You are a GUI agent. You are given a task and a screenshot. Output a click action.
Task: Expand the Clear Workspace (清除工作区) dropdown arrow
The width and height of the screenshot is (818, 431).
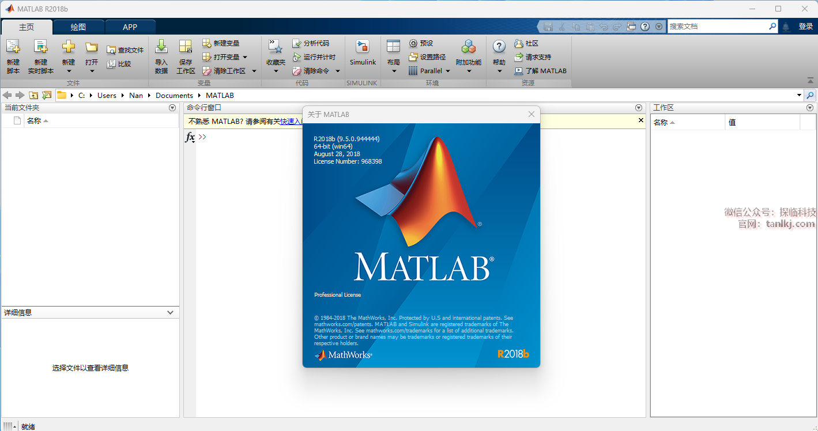(254, 71)
